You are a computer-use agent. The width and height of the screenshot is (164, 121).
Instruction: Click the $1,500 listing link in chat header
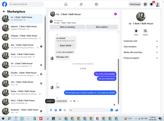pos(65,23)
